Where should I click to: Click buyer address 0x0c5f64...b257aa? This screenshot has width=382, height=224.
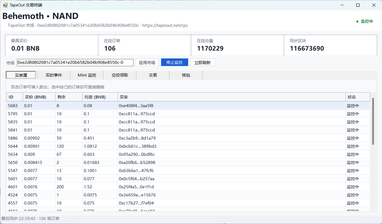tap(137, 178)
